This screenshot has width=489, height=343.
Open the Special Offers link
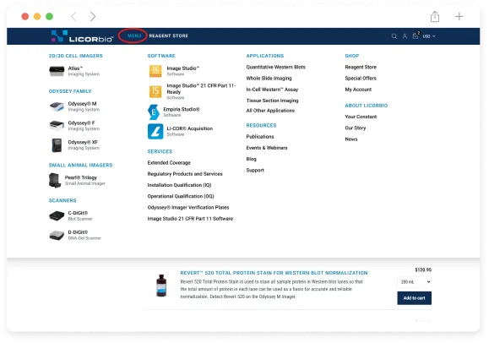[361, 79]
